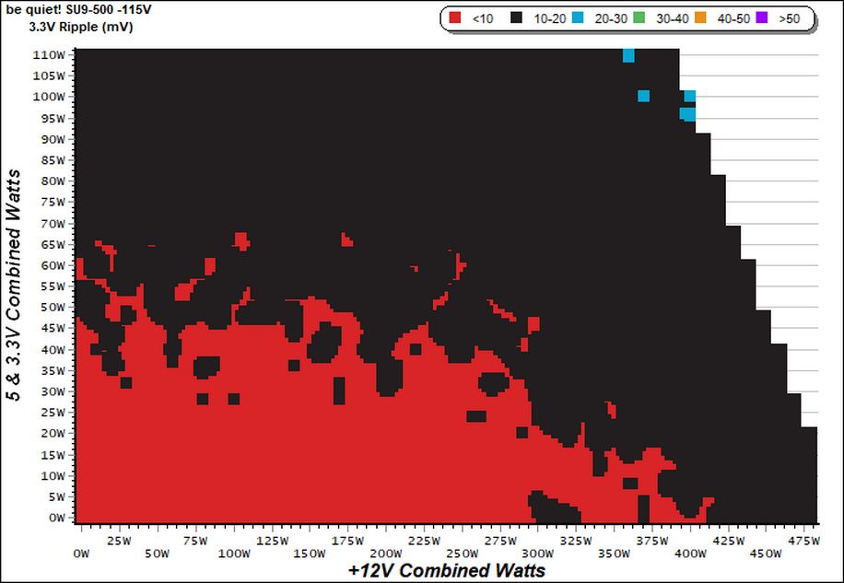Click the +12V Combined Watts axis title
This screenshot has height=583, width=844.
pos(447,570)
